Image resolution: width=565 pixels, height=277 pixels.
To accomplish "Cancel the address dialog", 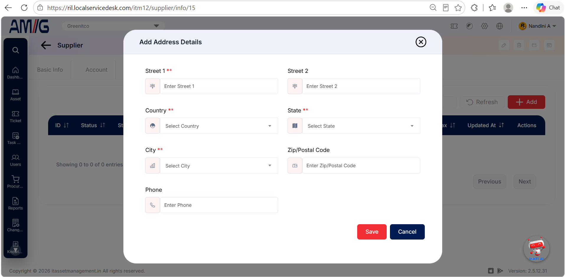I will click(x=407, y=232).
